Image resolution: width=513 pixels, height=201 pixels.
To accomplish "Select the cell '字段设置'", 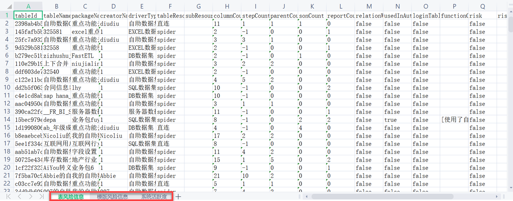I will pos(85,152).
